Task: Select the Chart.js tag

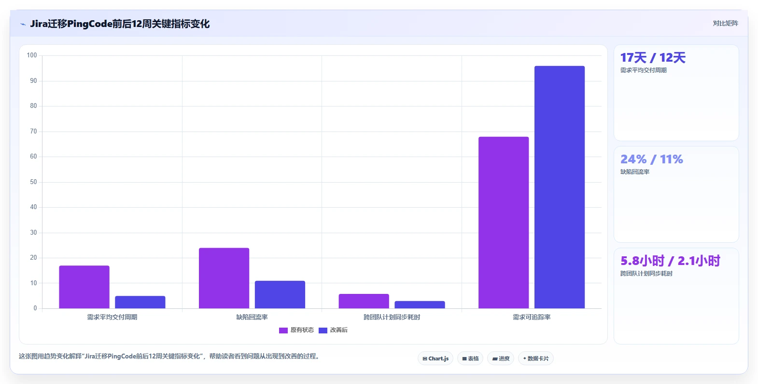Action: [x=435, y=358]
